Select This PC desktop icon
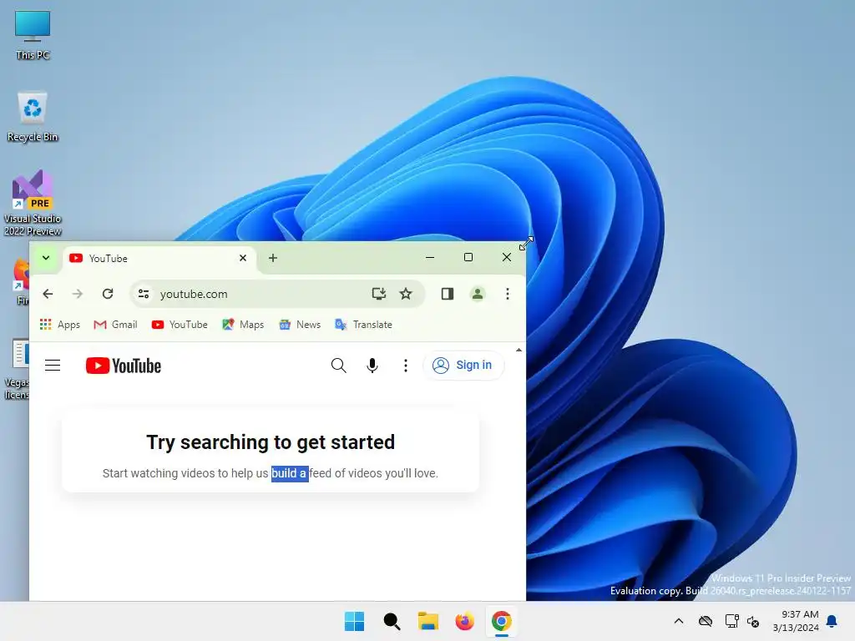855x641 pixels. point(33,34)
